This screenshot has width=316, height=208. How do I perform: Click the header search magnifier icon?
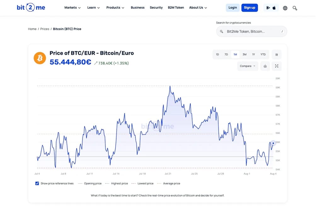pyautogui.click(x=295, y=8)
